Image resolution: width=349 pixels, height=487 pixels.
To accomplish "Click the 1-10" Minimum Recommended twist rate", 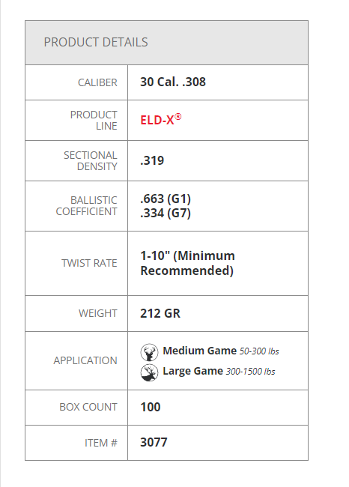I will 187,263.
